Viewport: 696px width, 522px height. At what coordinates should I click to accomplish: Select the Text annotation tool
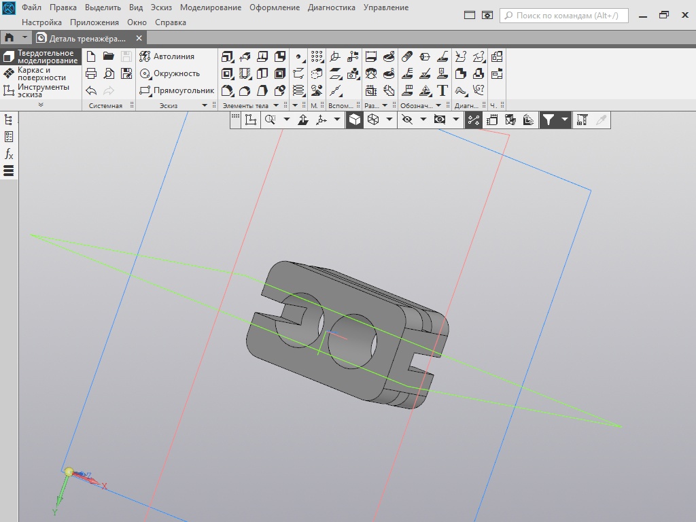pyautogui.click(x=442, y=90)
